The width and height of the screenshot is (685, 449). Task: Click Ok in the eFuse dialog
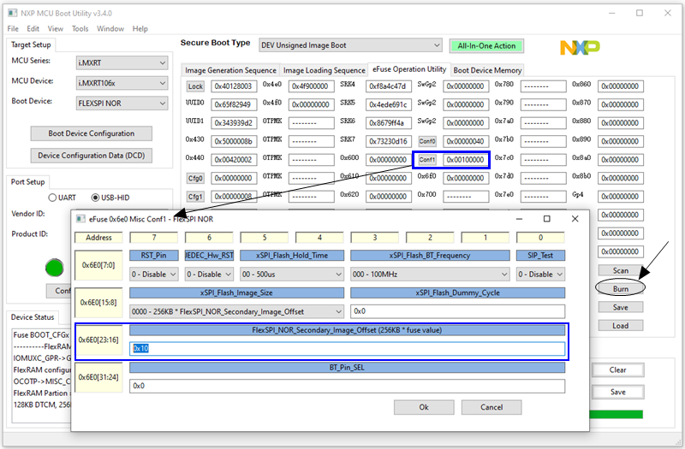click(424, 407)
